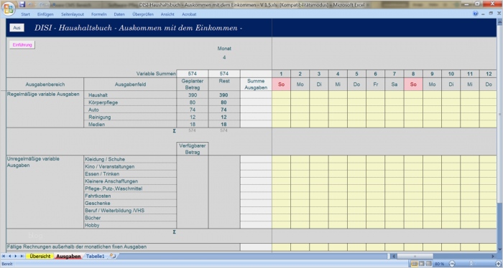The image size is (503, 268).
Task: Go to the previous sheet tab
Action: click(x=9, y=256)
